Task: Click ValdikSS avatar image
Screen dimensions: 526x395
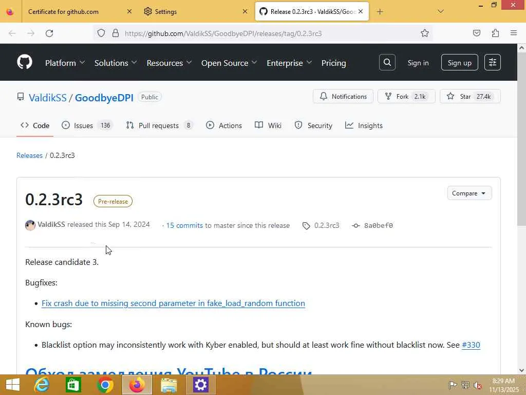Action: pyautogui.click(x=30, y=225)
